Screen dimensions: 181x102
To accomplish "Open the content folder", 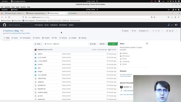I will tap(40, 64).
